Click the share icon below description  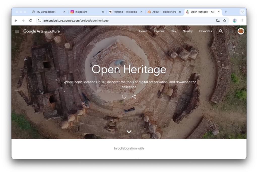[x=134, y=97]
